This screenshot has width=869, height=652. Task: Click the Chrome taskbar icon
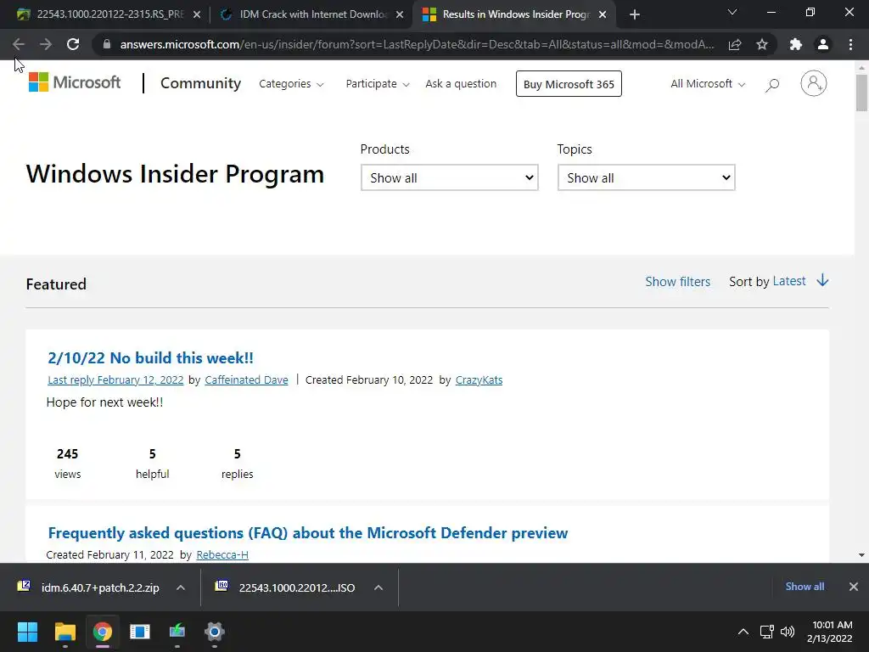pyautogui.click(x=103, y=632)
